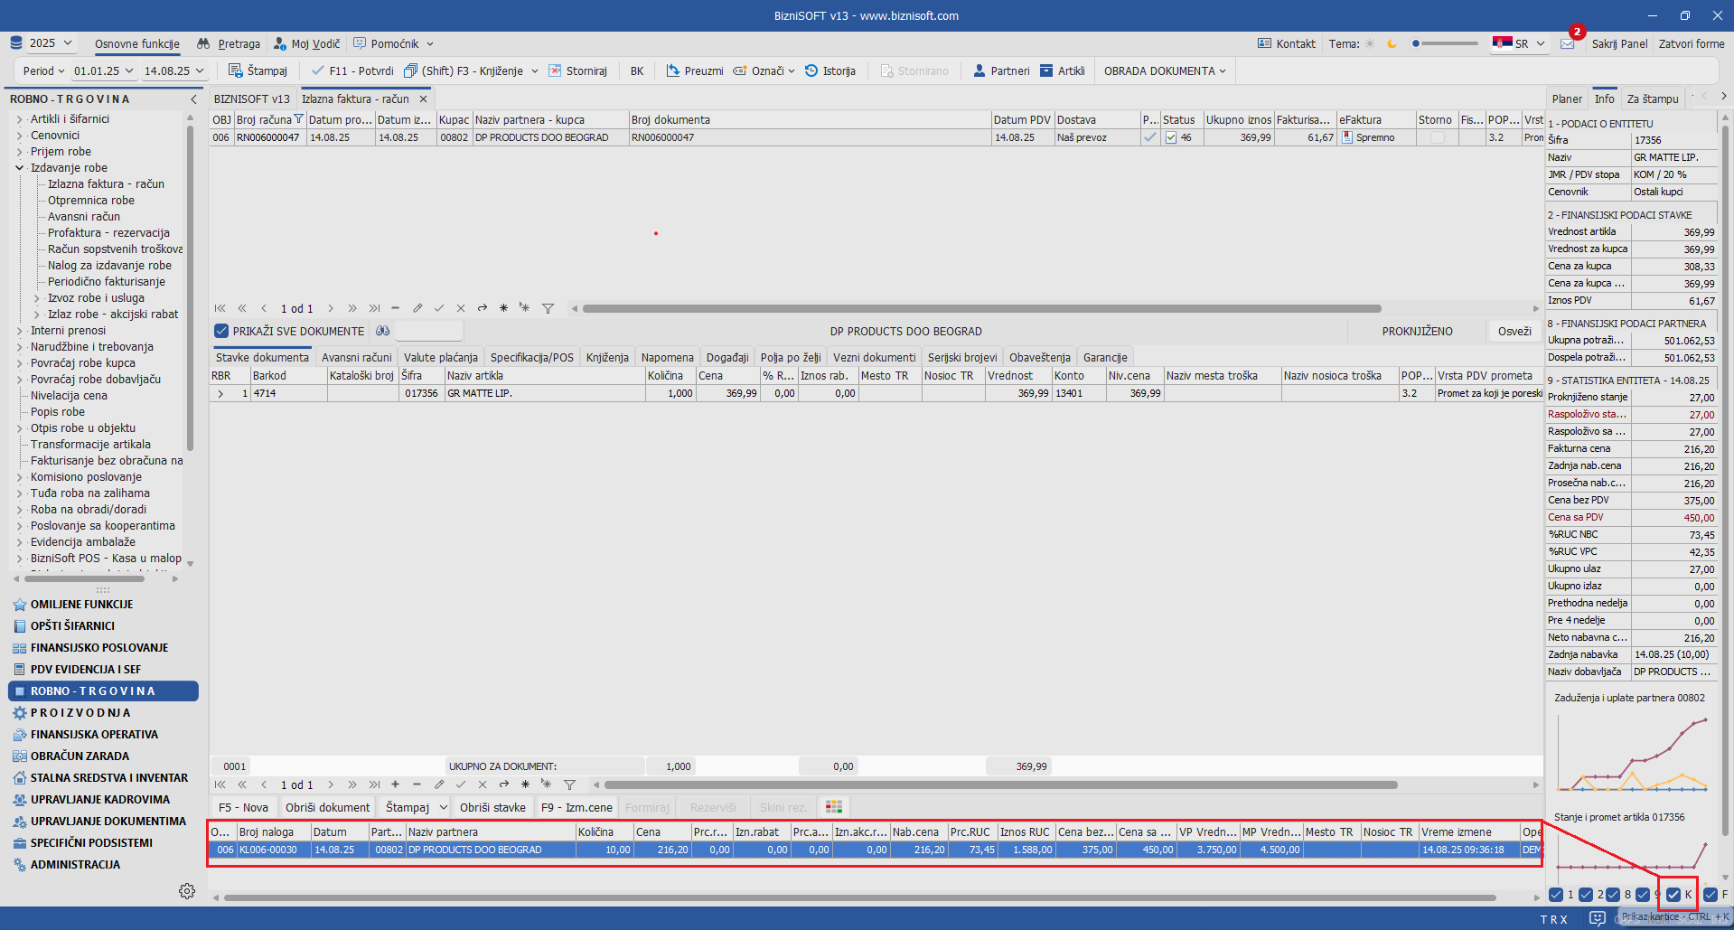
Task: Open the Partneri icon in toolbar
Action: click(x=979, y=70)
